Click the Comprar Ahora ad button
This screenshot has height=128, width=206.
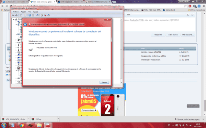(89, 110)
